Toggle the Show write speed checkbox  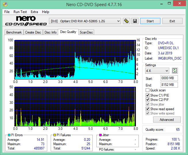(x=147, y=113)
